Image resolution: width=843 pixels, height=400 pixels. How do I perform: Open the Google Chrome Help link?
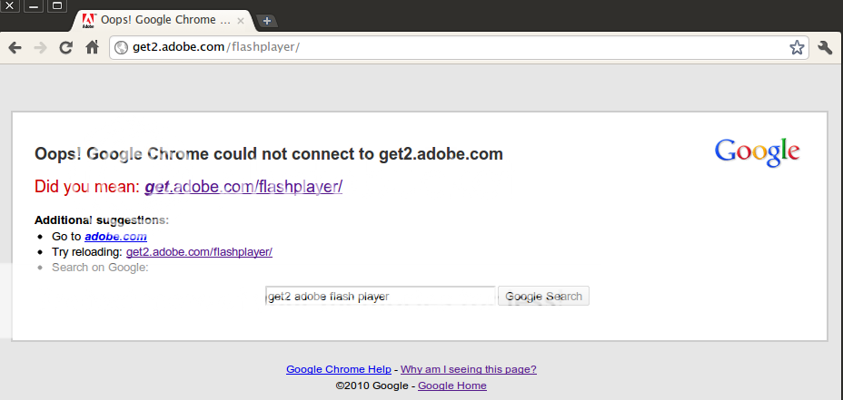[x=339, y=369]
